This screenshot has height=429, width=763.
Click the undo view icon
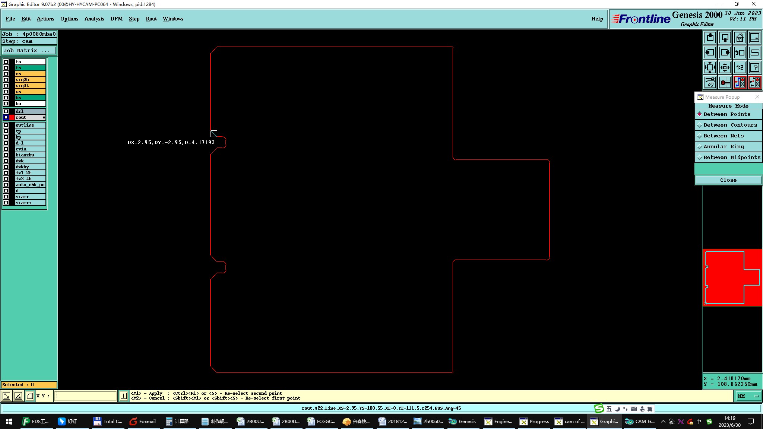click(x=740, y=53)
